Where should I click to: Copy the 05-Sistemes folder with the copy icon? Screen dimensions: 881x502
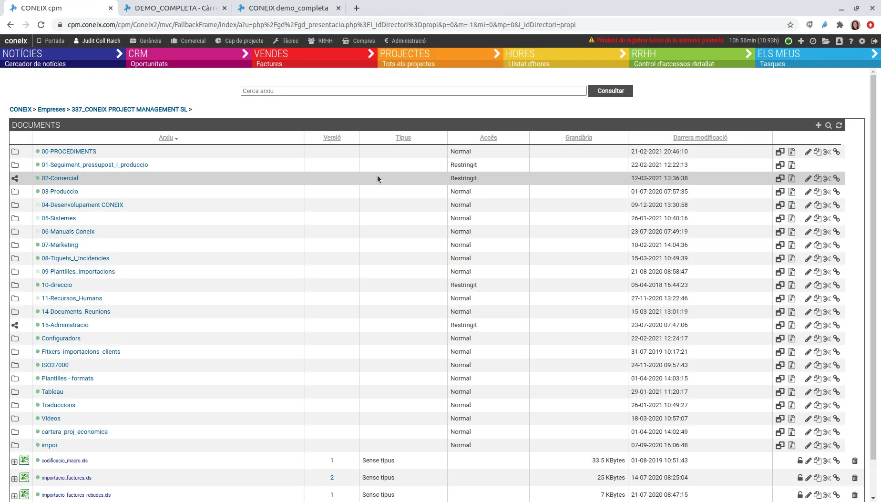818,218
